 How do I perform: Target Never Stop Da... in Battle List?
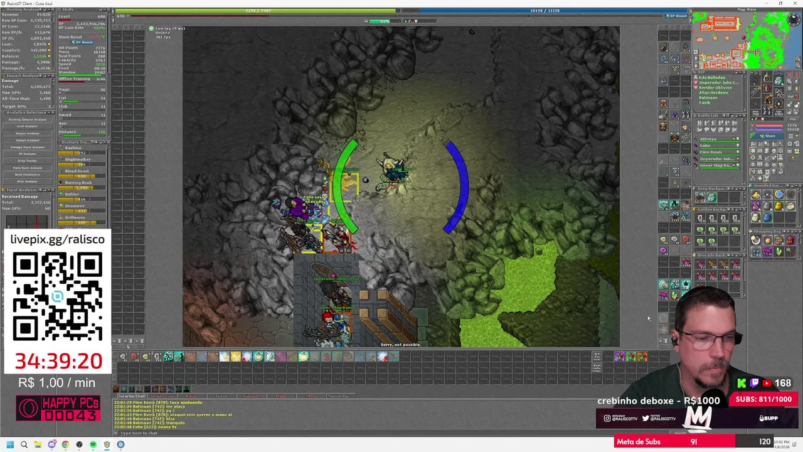[717, 166]
